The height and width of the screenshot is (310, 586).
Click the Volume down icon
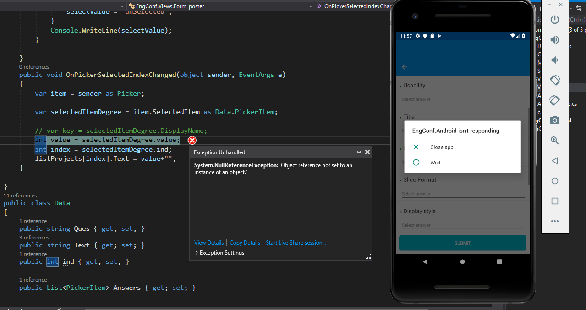tap(554, 60)
